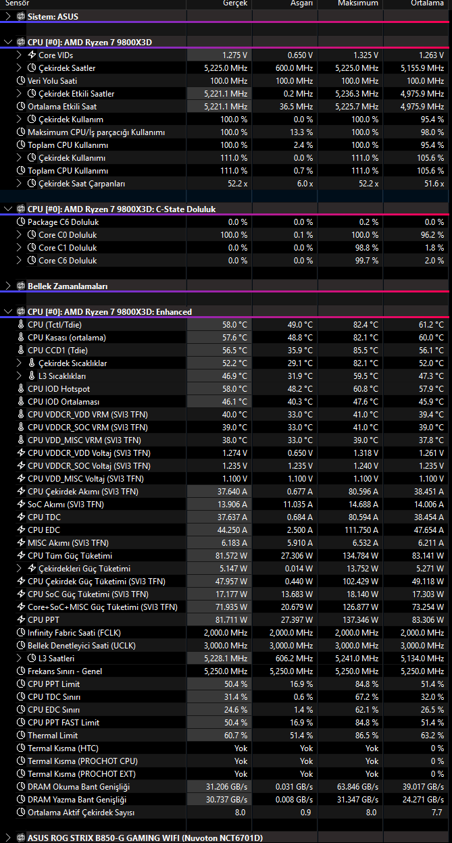The height and width of the screenshot is (843, 452).
Task: Click the Sensör column header
Action: [93, 3]
